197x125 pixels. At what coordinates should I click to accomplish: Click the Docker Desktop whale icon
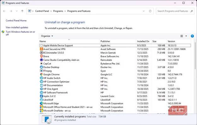coord(42,67)
